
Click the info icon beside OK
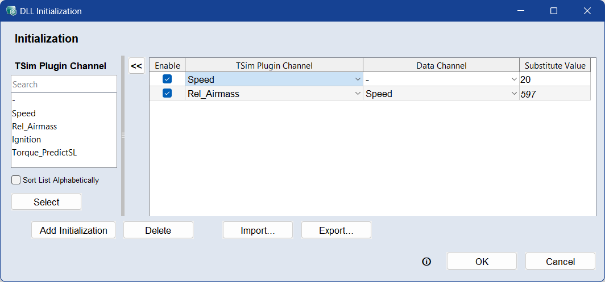pos(426,262)
